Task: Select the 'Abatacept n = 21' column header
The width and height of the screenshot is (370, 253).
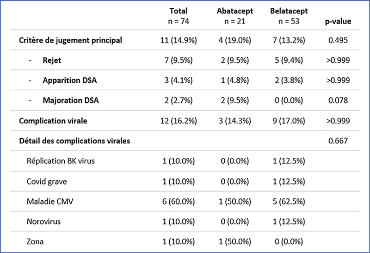Action: (x=233, y=17)
